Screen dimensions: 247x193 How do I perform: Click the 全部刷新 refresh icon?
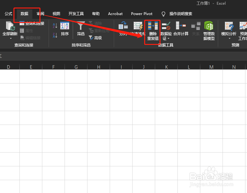pyautogui.click(x=10, y=26)
